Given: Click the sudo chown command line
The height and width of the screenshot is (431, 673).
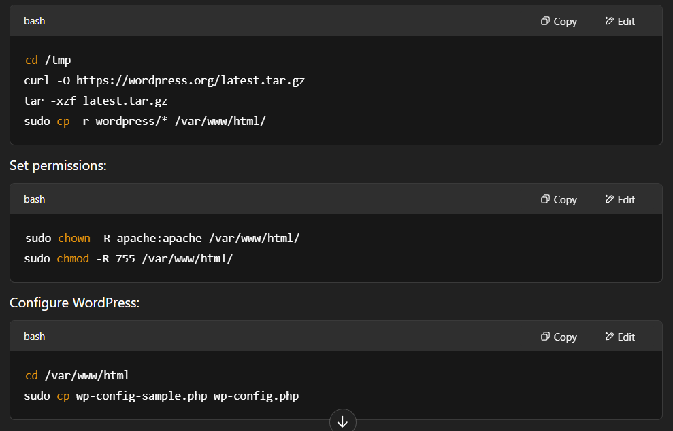Looking at the screenshot, I should 162,238.
